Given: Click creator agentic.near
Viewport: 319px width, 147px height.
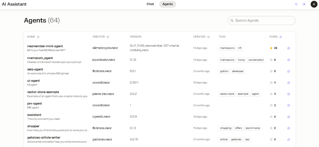Looking at the screenshot, I should pyautogui.click(x=102, y=117).
